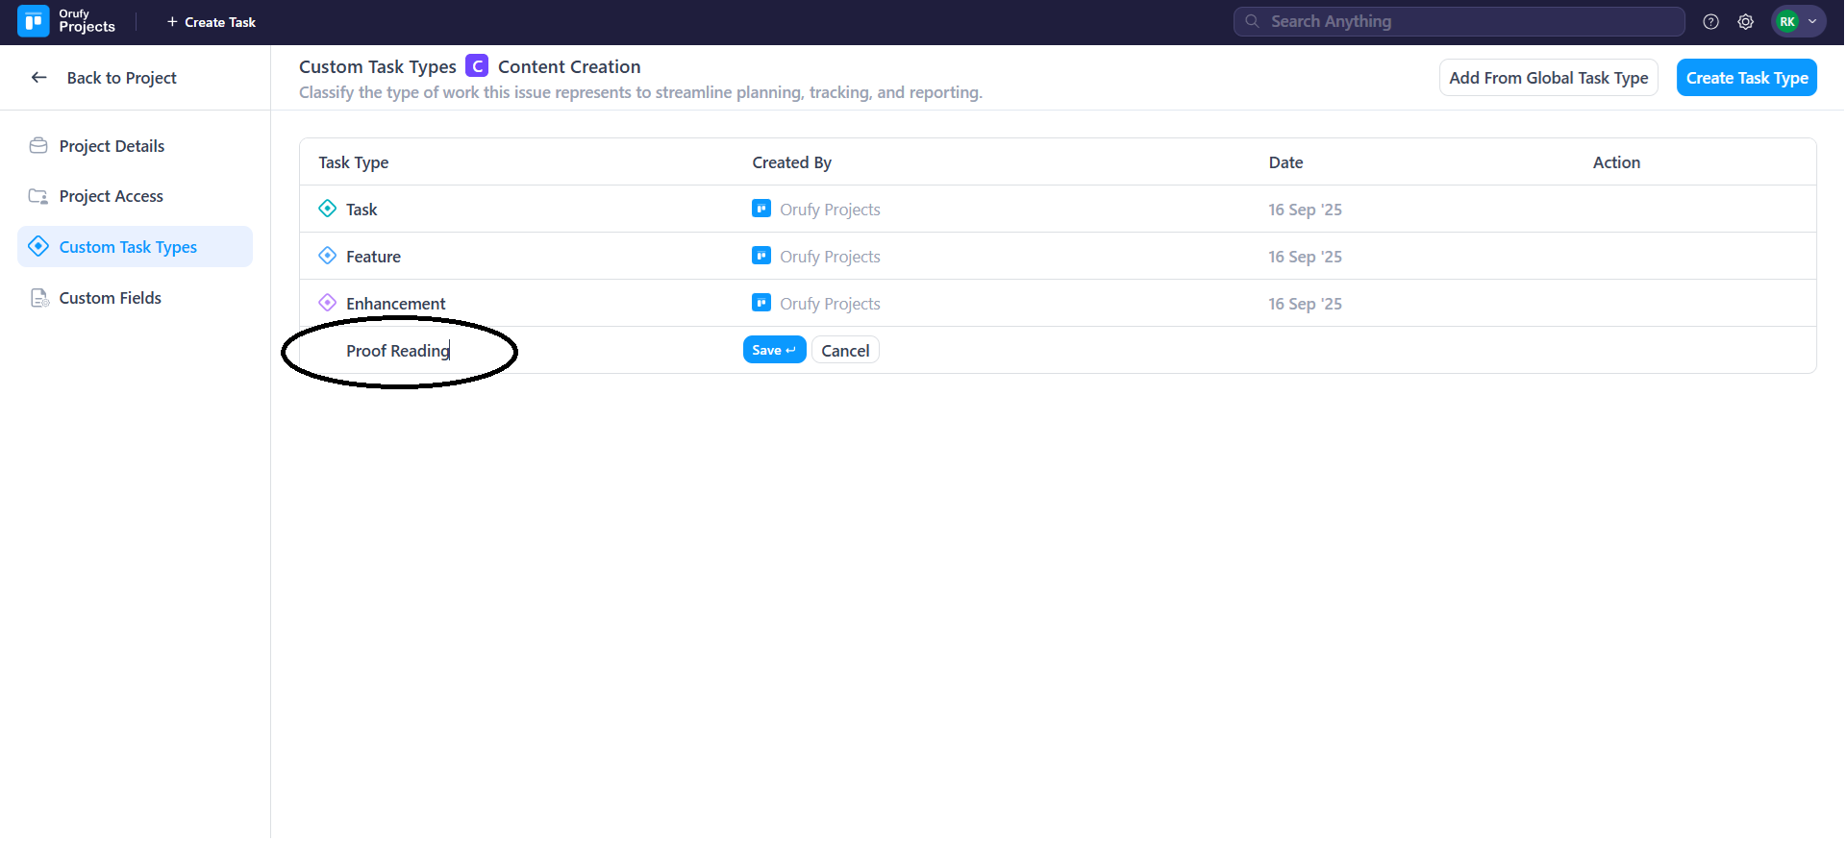
Task: Open the settings gear icon
Action: [1745, 21]
